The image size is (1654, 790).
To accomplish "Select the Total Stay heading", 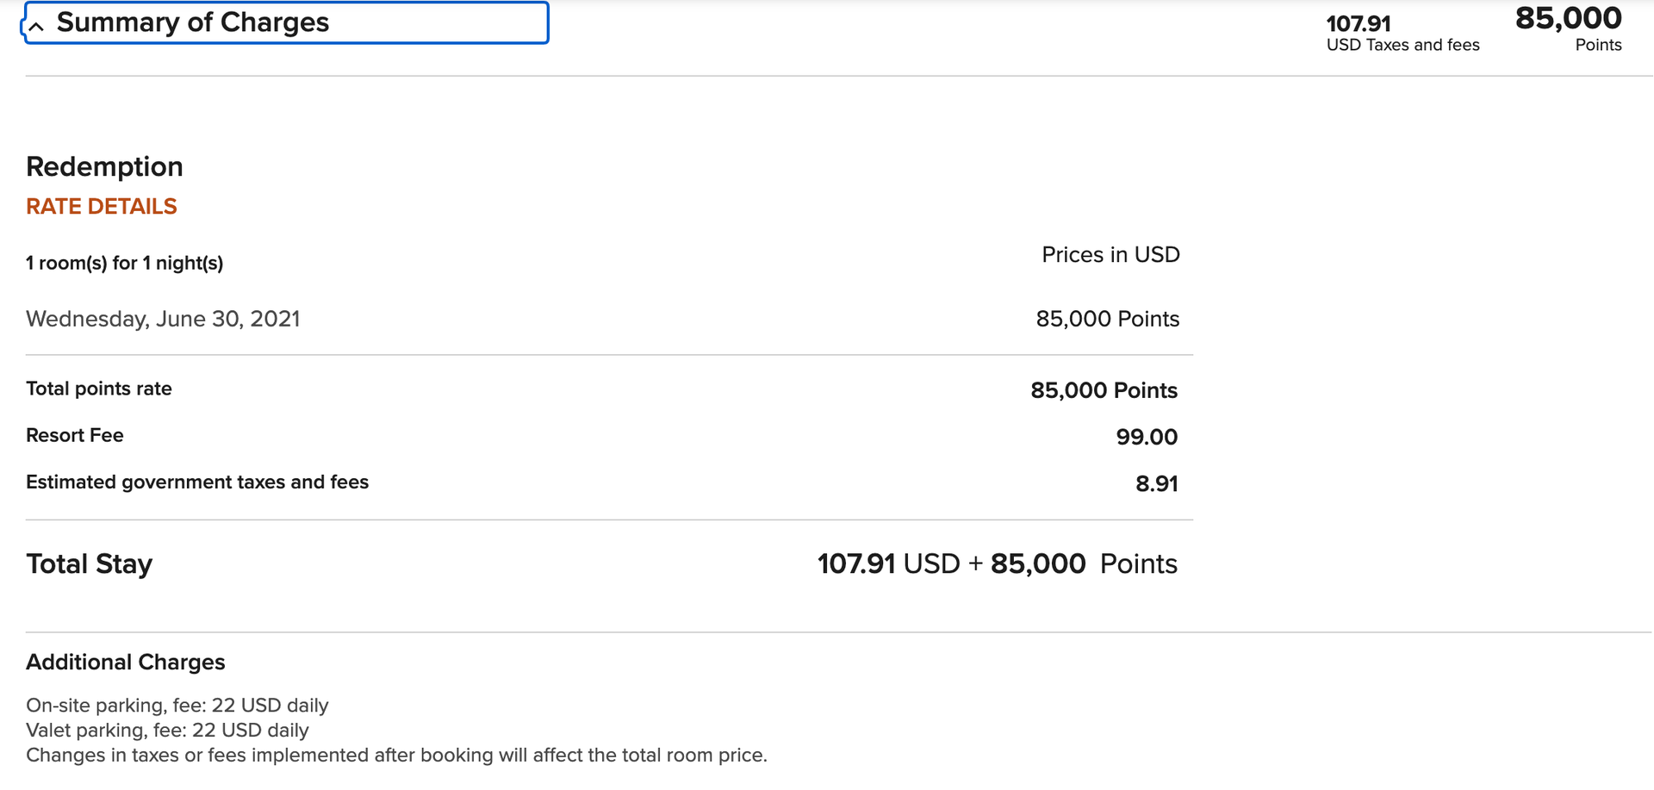I will click(x=89, y=563).
